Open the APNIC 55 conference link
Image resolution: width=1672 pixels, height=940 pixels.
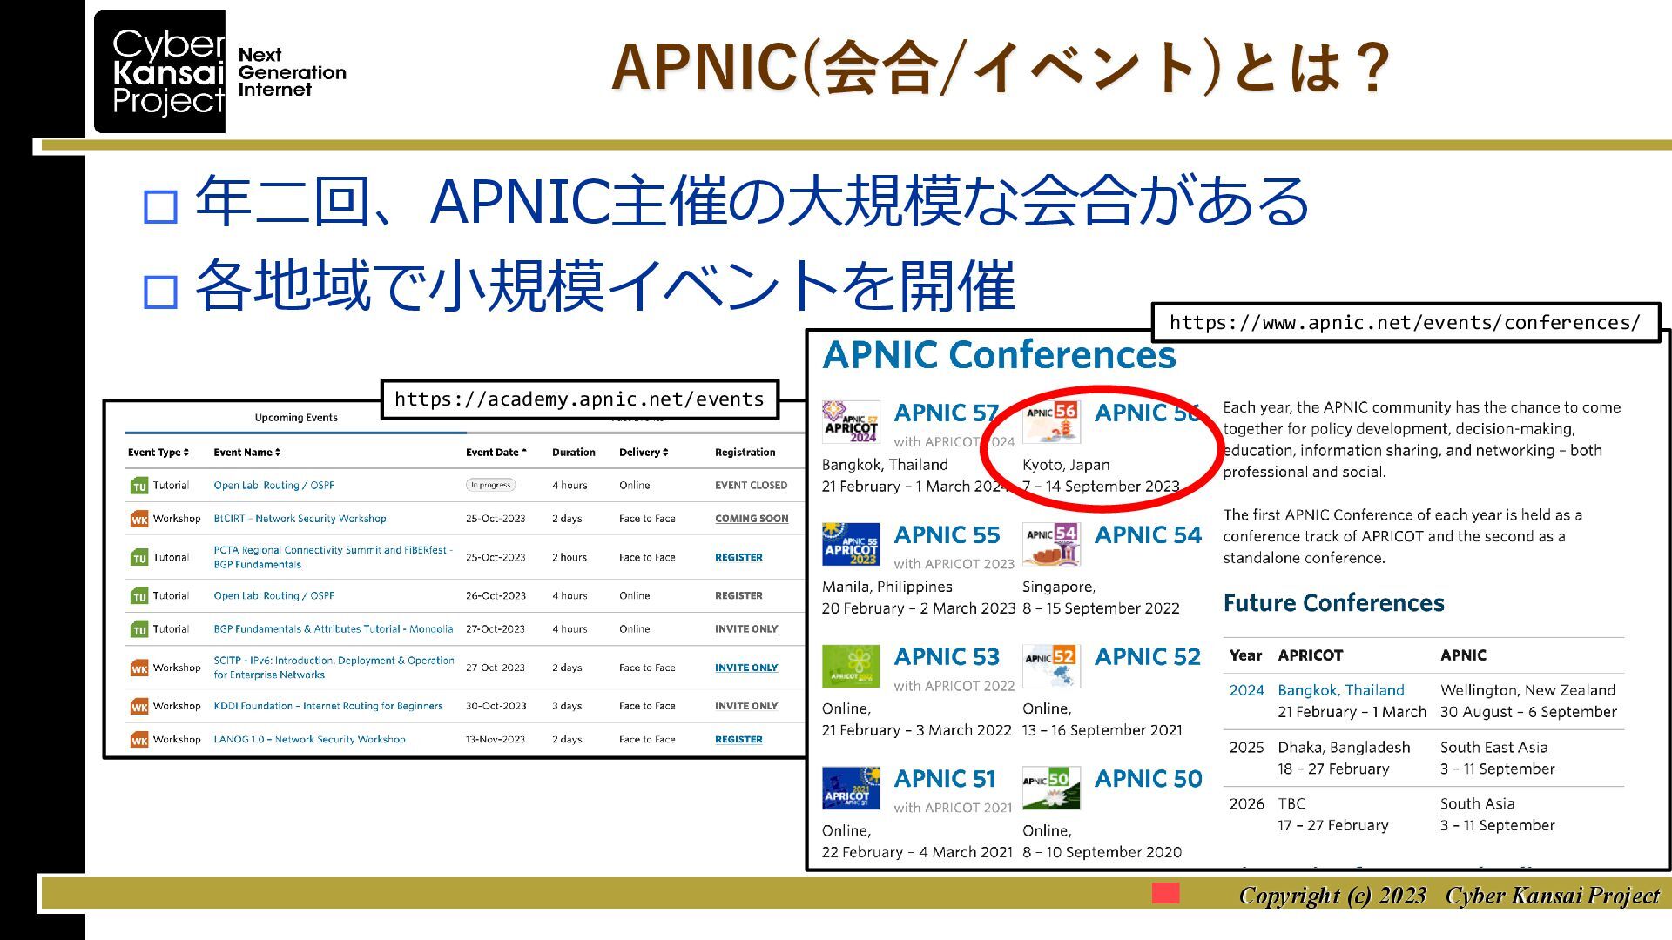(x=947, y=534)
